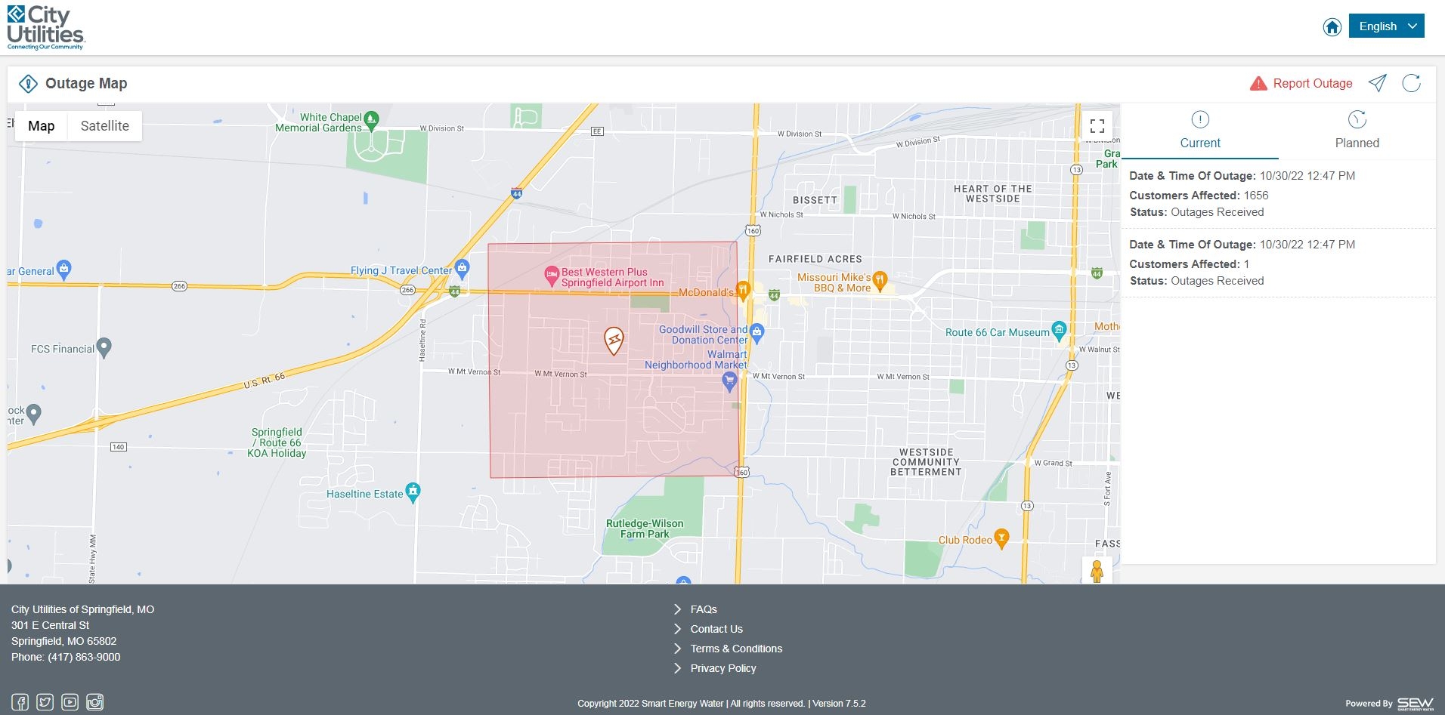The height and width of the screenshot is (715, 1445).
Task: Open City Utilities Instagram page
Action: pos(94,701)
